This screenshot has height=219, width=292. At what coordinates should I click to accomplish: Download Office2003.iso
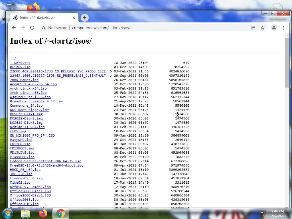[24, 200]
